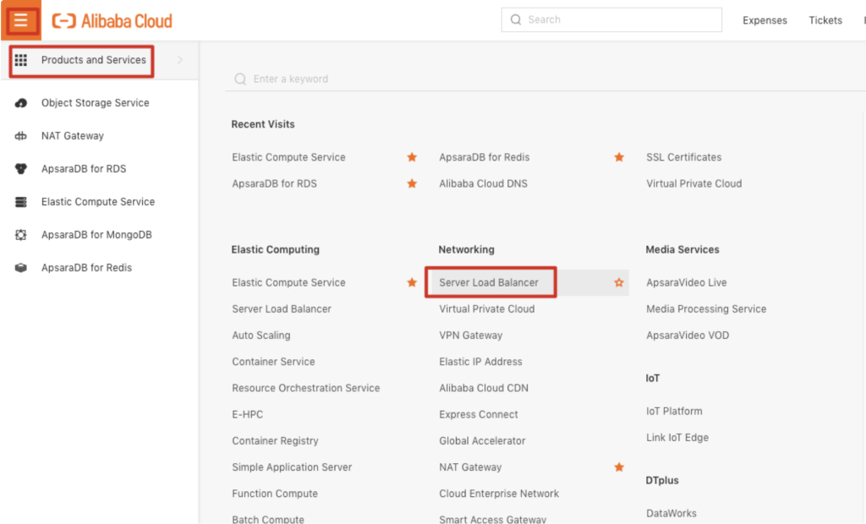Open Object Storage Service from sidebar
866x524 pixels.
95,103
